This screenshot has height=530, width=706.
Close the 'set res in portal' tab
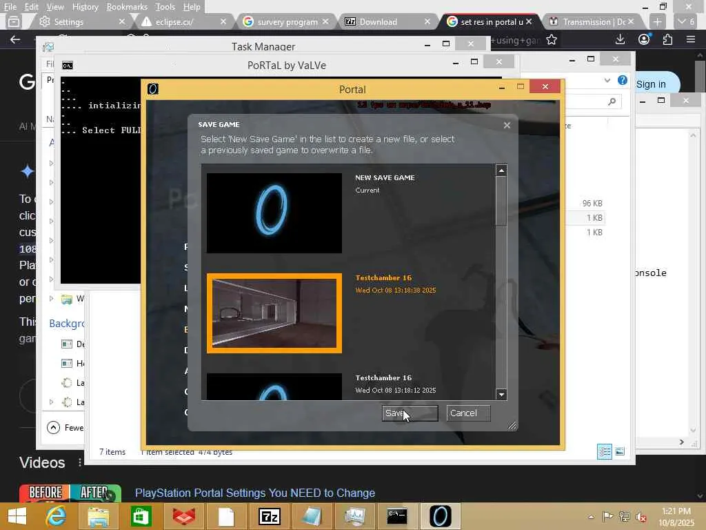[x=529, y=21]
